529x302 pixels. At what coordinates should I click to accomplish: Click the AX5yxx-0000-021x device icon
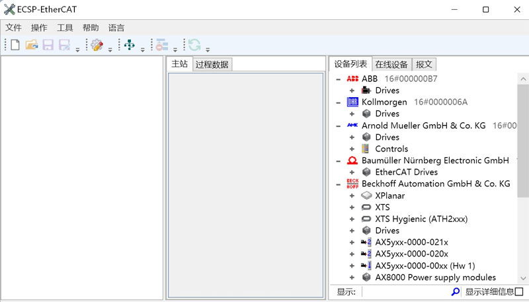366,242
